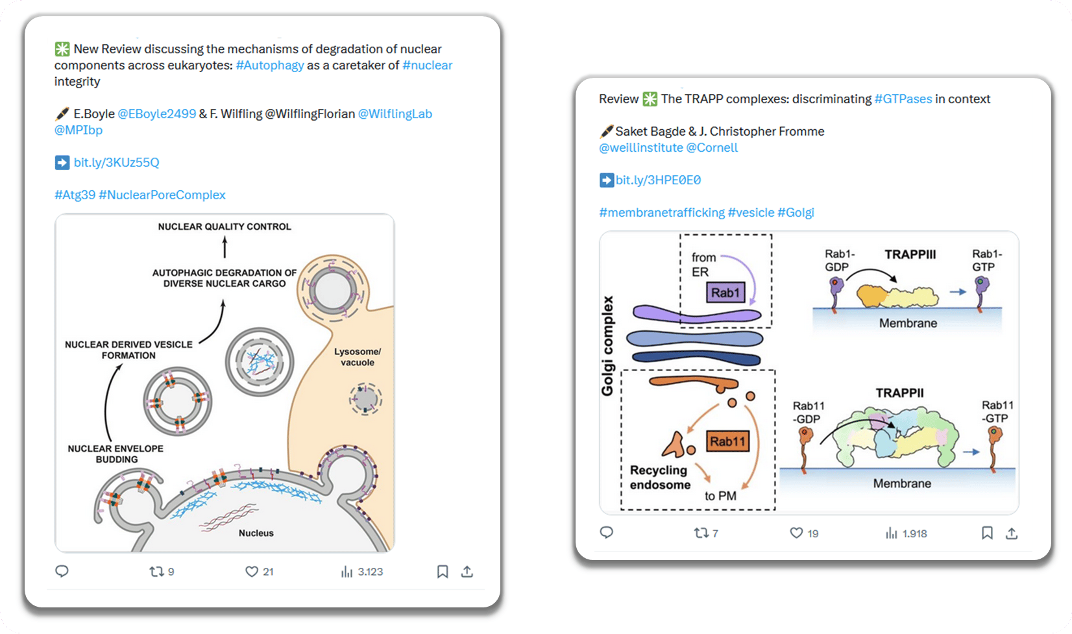View analytics of the TRAPP tweet
The height and width of the screenshot is (634, 1072).
point(892,533)
